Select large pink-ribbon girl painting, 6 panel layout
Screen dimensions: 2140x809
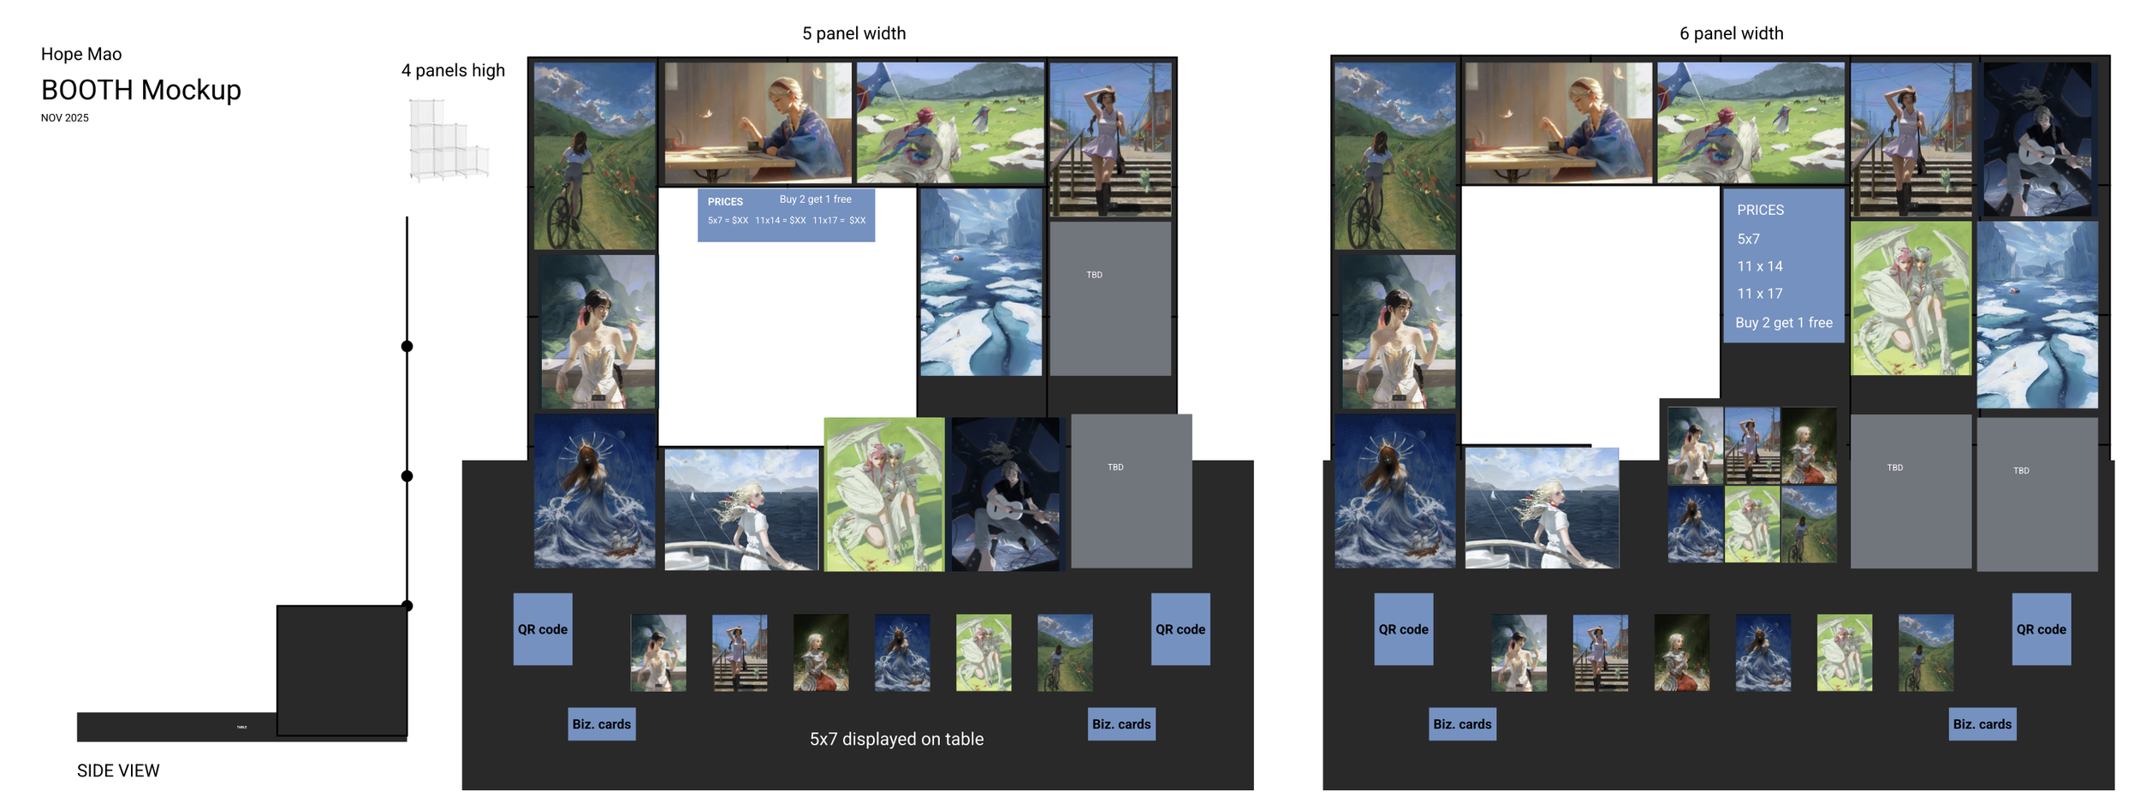point(1399,331)
